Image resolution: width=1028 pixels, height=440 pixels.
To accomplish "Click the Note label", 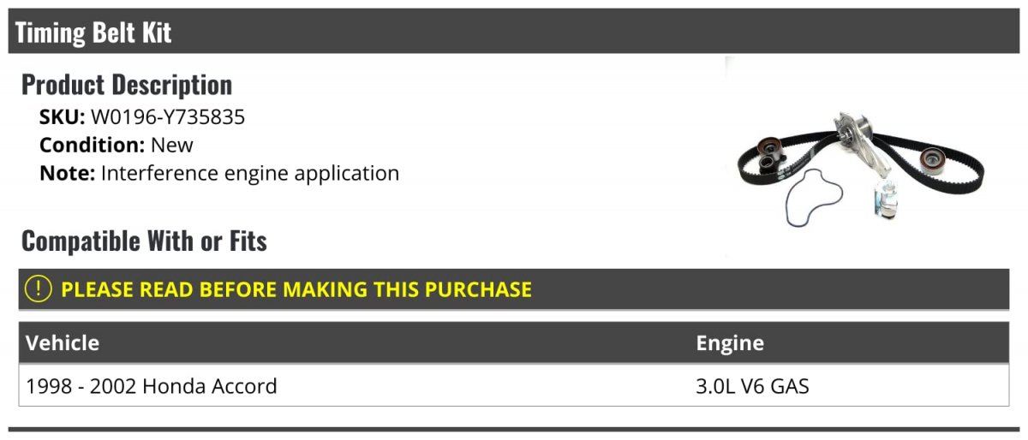I will (67, 173).
